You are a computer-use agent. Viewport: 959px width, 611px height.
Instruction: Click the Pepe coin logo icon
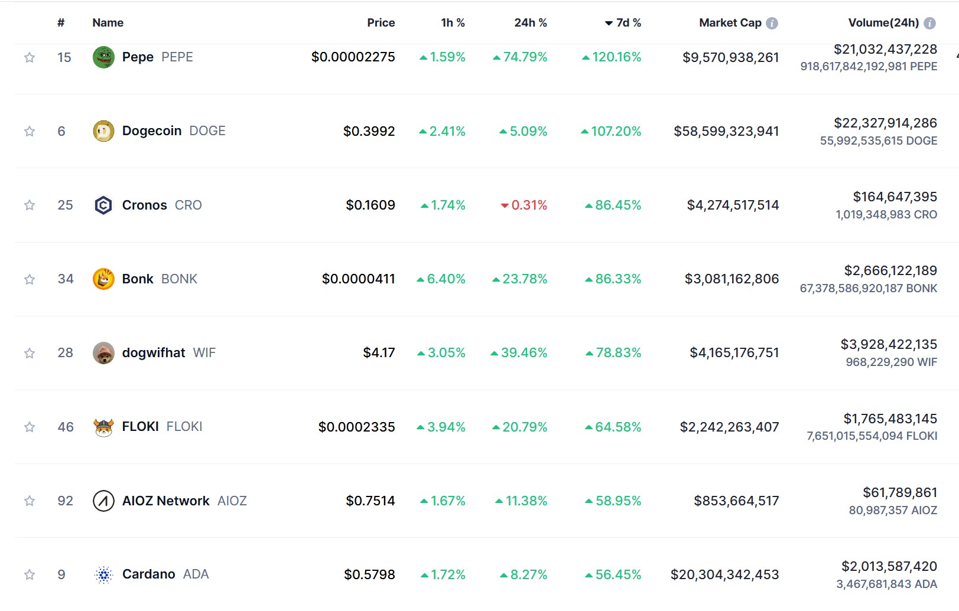(103, 57)
